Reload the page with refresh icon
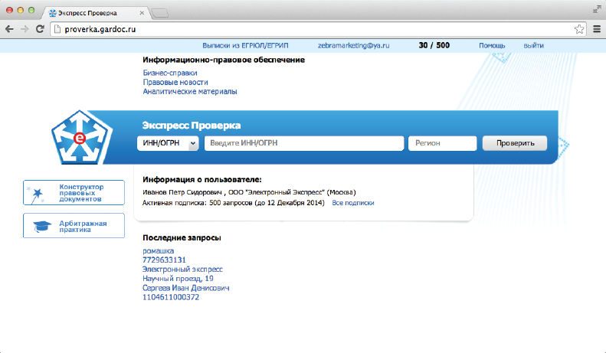 pos(40,29)
